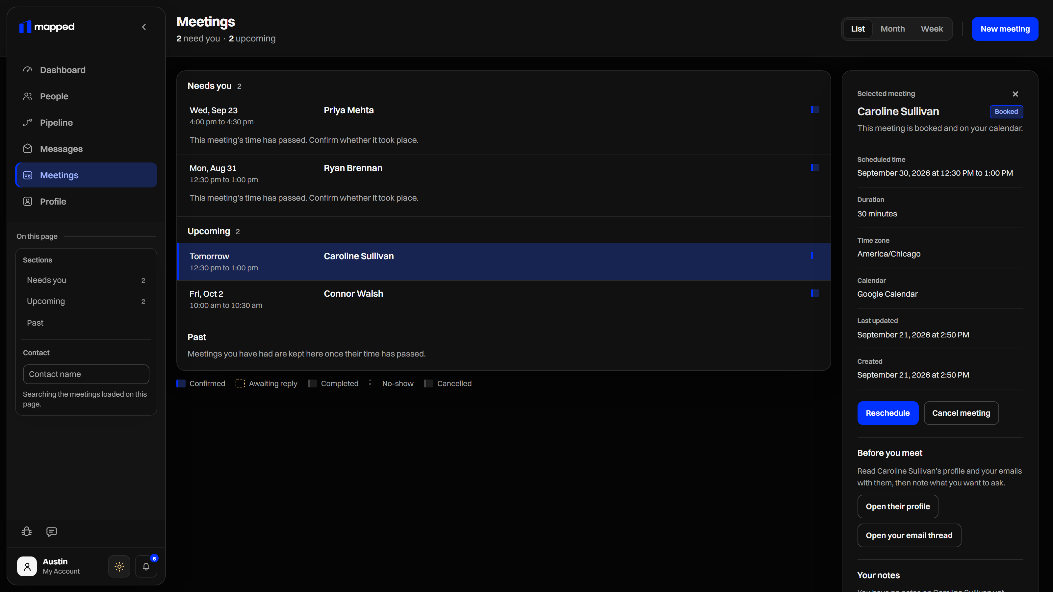Click the Confirmed legend swatch

point(181,383)
